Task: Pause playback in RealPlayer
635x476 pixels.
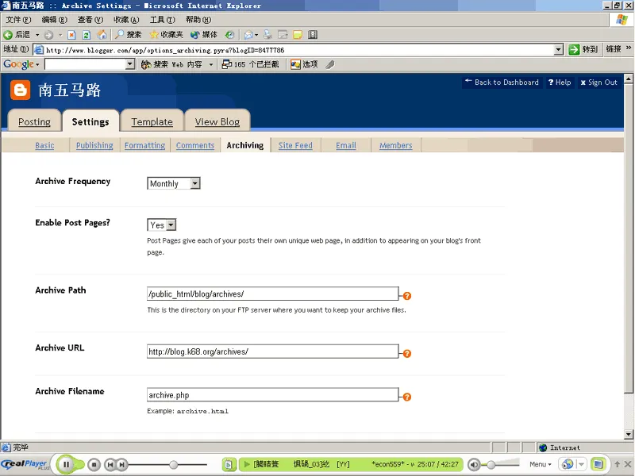Action: 67,464
